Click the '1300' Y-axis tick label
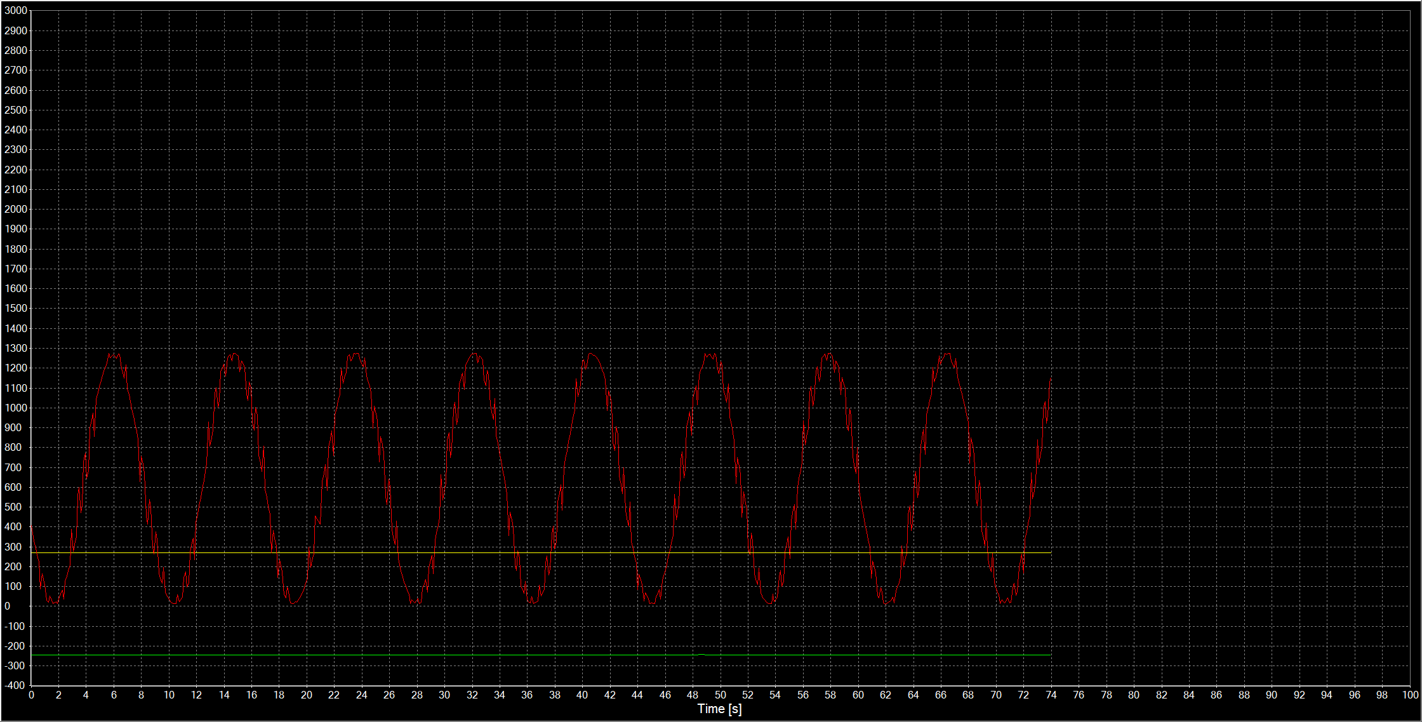 tap(16, 349)
